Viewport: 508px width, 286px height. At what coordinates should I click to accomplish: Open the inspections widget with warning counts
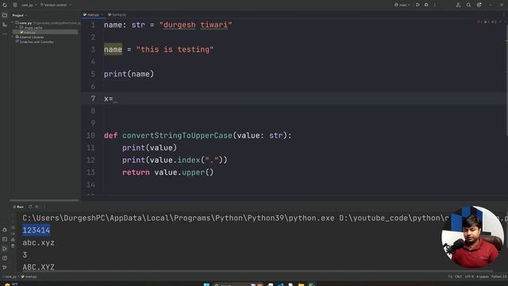point(487,22)
